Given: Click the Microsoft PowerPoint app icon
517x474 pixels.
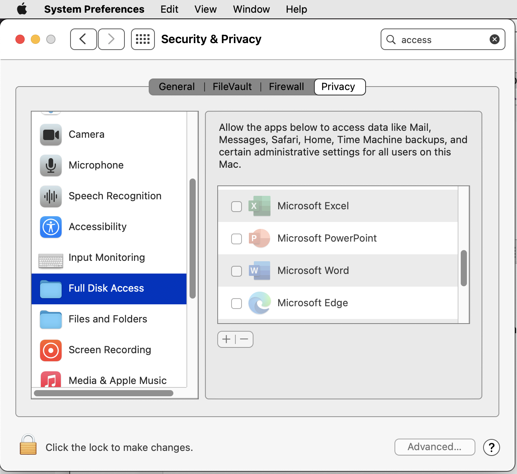Looking at the screenshot, I should coord(259,238).
